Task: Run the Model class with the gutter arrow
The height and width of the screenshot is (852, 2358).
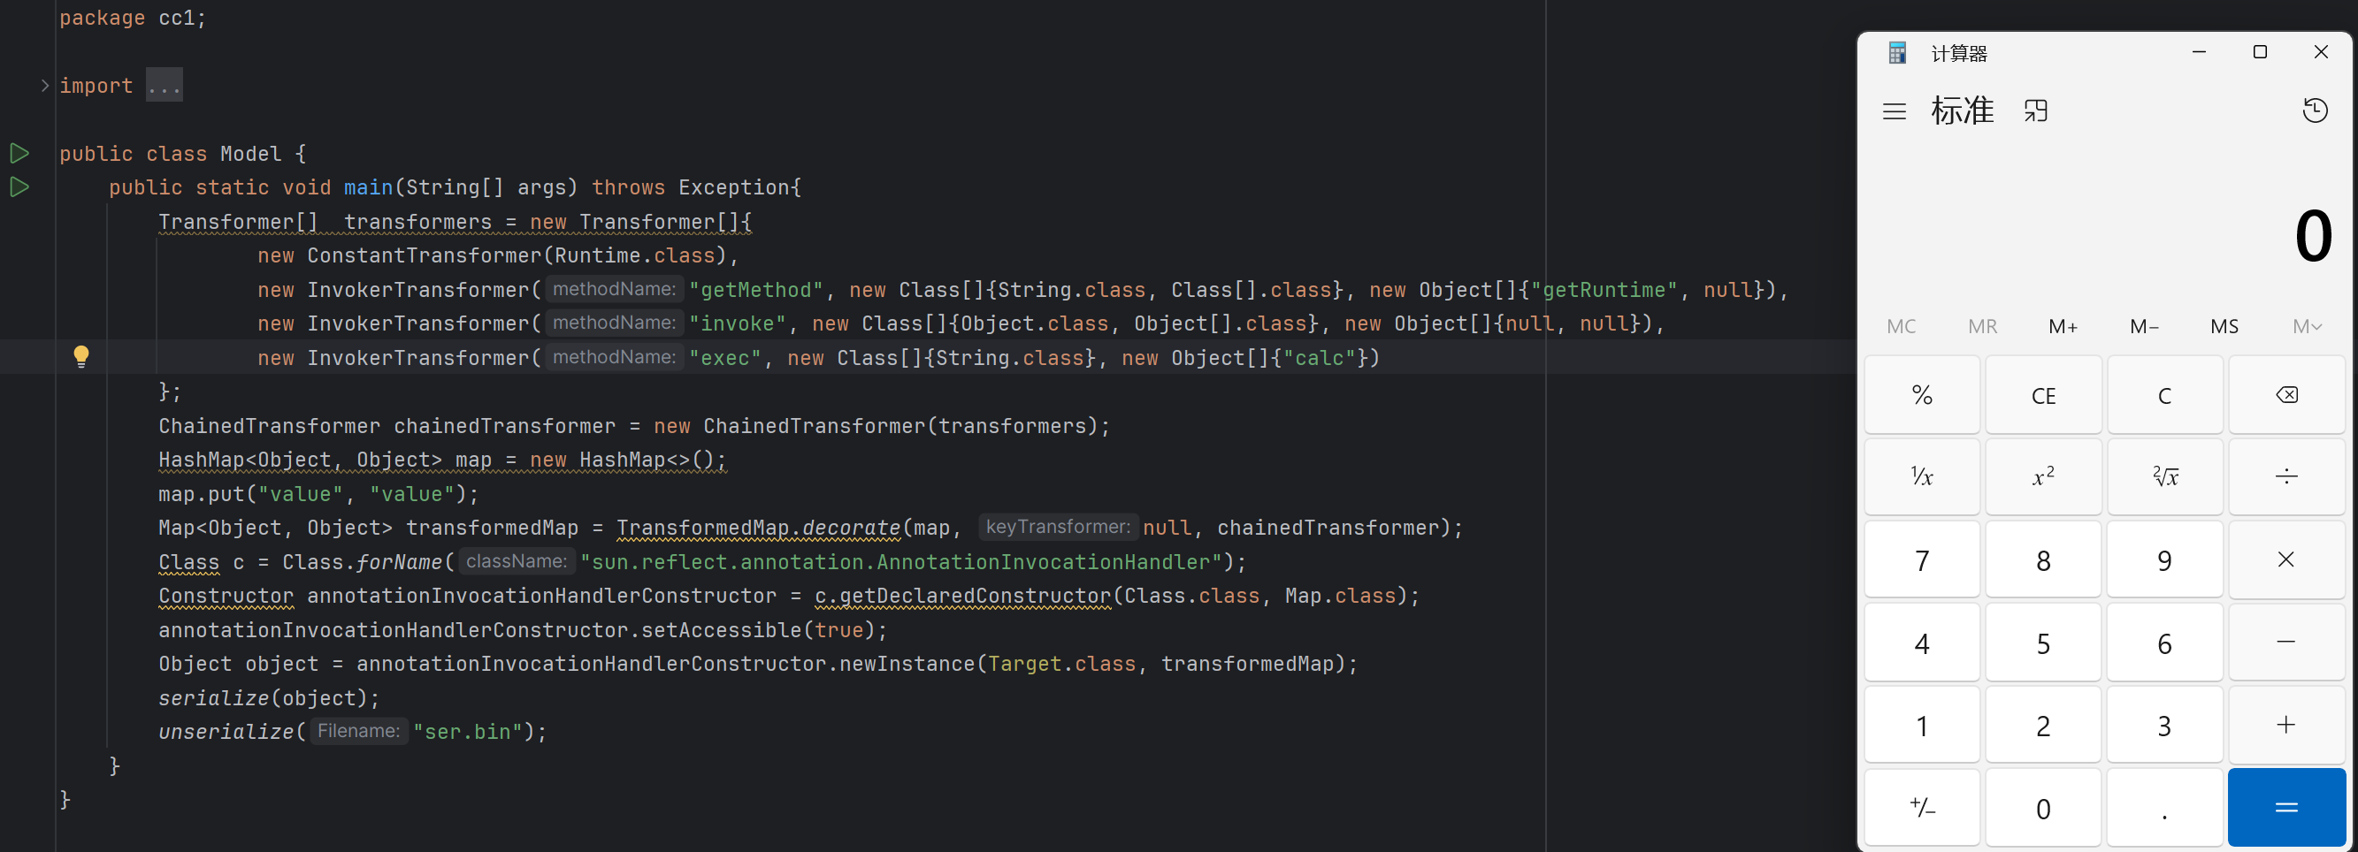Action: [x=19, y=153]
